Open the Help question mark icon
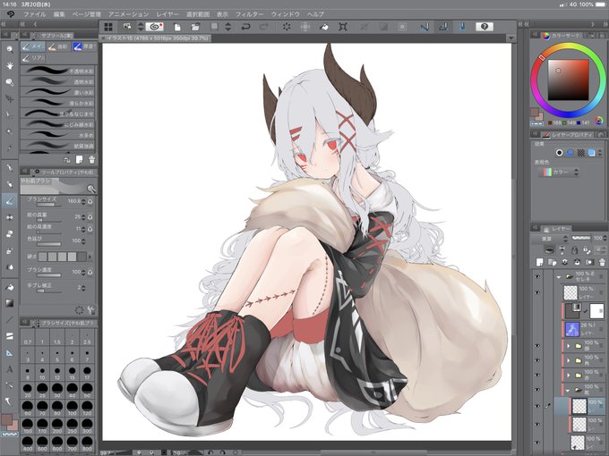The height and width of the screenshot is (456, 609). tap(485, 27)
